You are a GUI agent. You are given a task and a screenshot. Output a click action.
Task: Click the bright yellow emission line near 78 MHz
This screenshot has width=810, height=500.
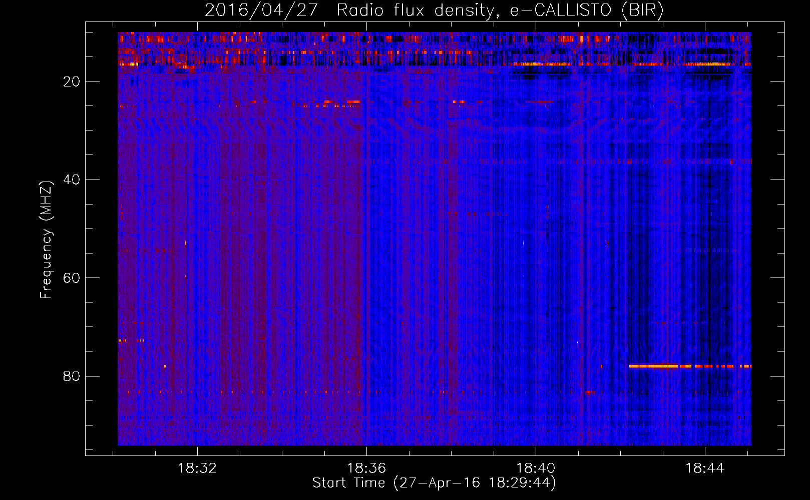click(690, 366)
